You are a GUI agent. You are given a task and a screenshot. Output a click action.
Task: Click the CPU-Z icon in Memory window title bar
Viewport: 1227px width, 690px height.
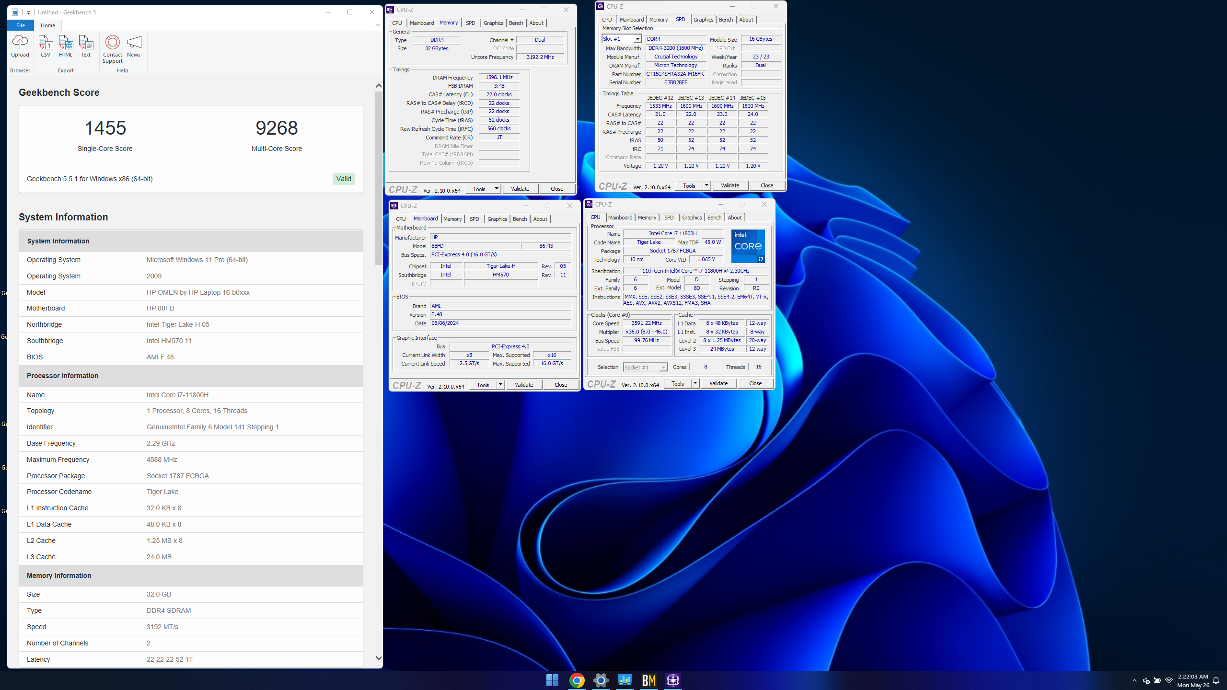point(391,10)
